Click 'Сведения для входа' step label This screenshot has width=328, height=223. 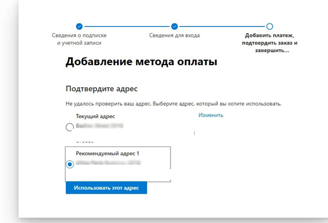[x=174, y=36]
